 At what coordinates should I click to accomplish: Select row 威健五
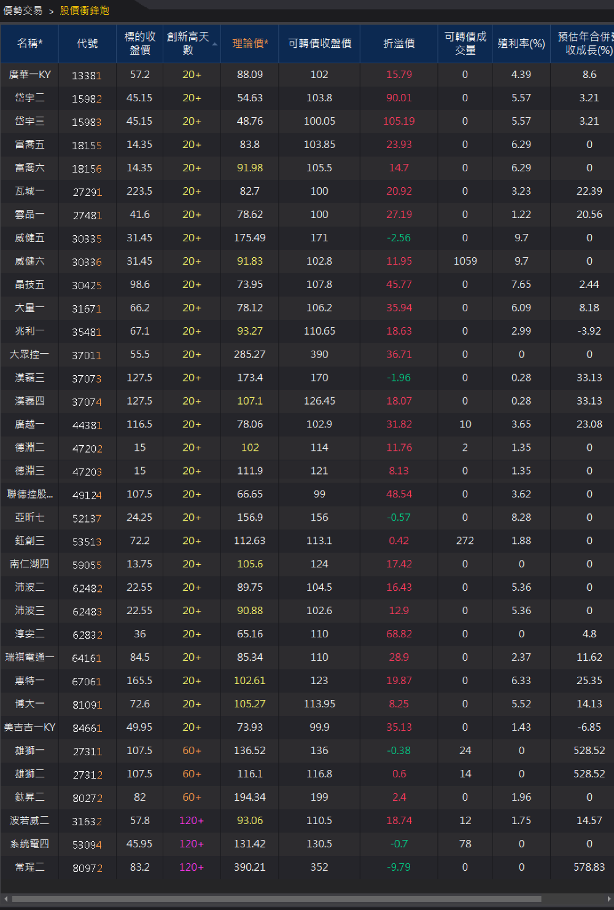[x=307, y=238]
